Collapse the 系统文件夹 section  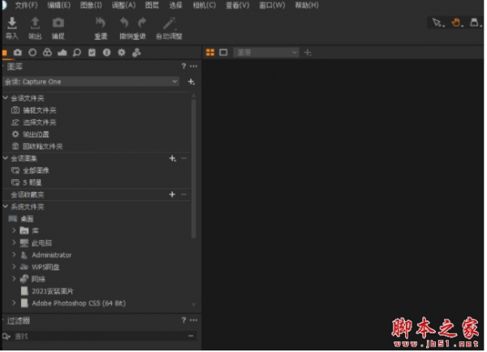[6, 207]
